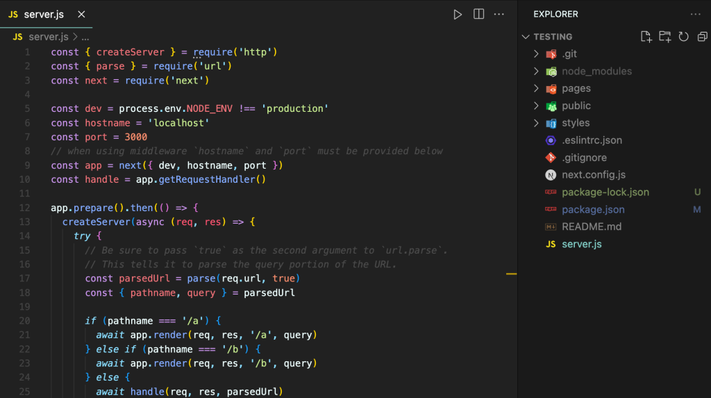The height and width of the screenshot is (398, 711).
Task: Create a new folder in TESTING
Action: pos(664,37)
